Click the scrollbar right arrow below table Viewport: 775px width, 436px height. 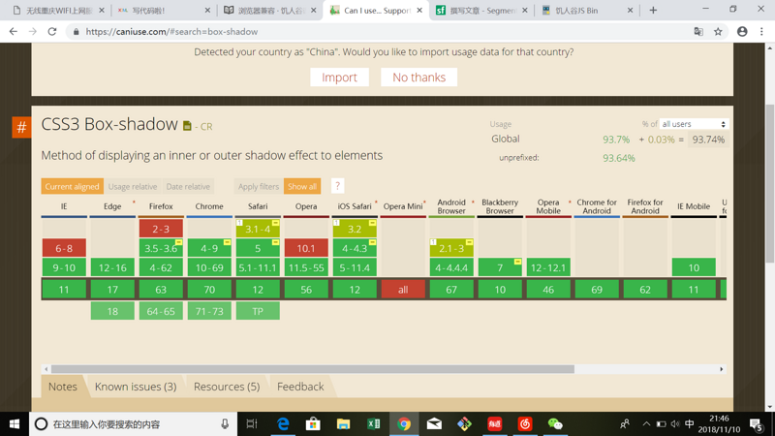pos(721,369)
